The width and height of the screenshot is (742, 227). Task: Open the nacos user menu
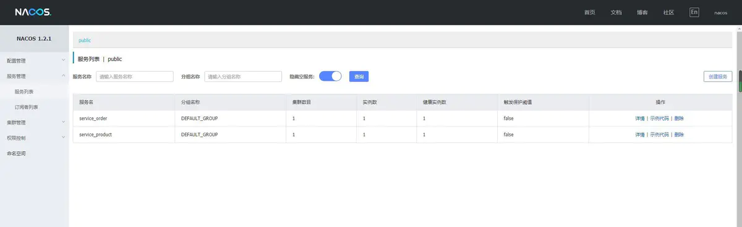(x=721, y=12)
